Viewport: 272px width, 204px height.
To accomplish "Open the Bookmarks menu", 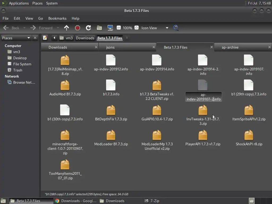I will (57, 18).
